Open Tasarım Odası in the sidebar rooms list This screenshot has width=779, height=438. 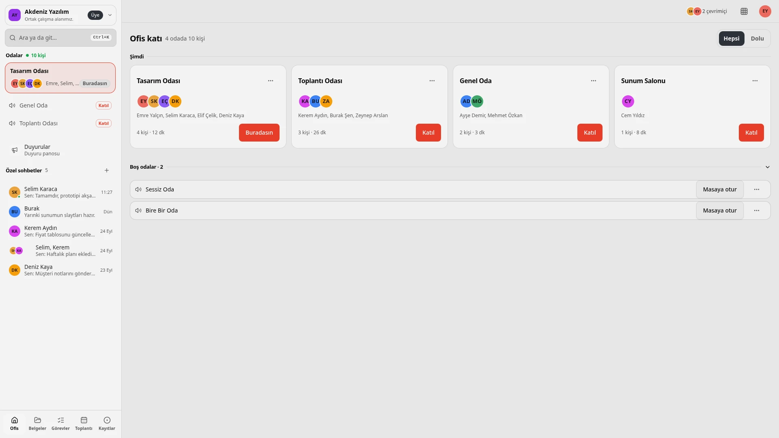tap(60, 77)
